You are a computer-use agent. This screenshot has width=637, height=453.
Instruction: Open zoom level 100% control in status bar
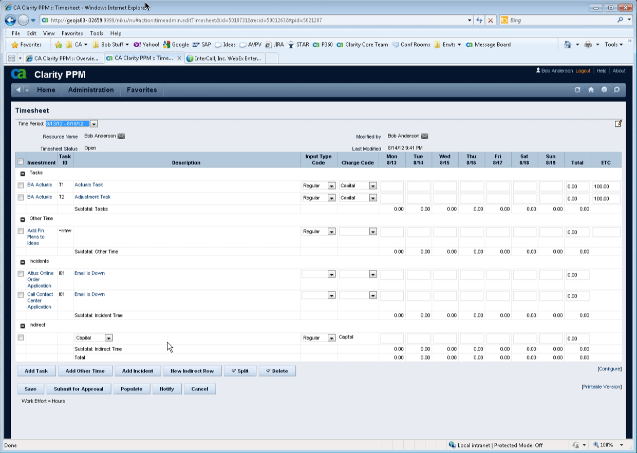tap(609, 445)
